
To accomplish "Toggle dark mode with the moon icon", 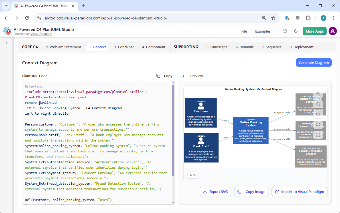I will pos(296,31).
